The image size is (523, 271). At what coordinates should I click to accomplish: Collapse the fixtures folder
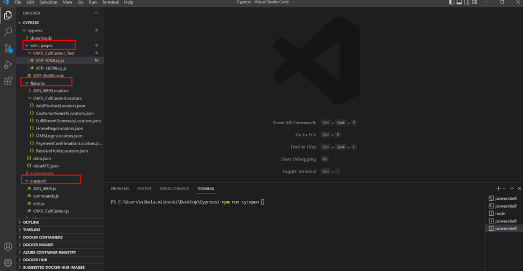(60, 83)
